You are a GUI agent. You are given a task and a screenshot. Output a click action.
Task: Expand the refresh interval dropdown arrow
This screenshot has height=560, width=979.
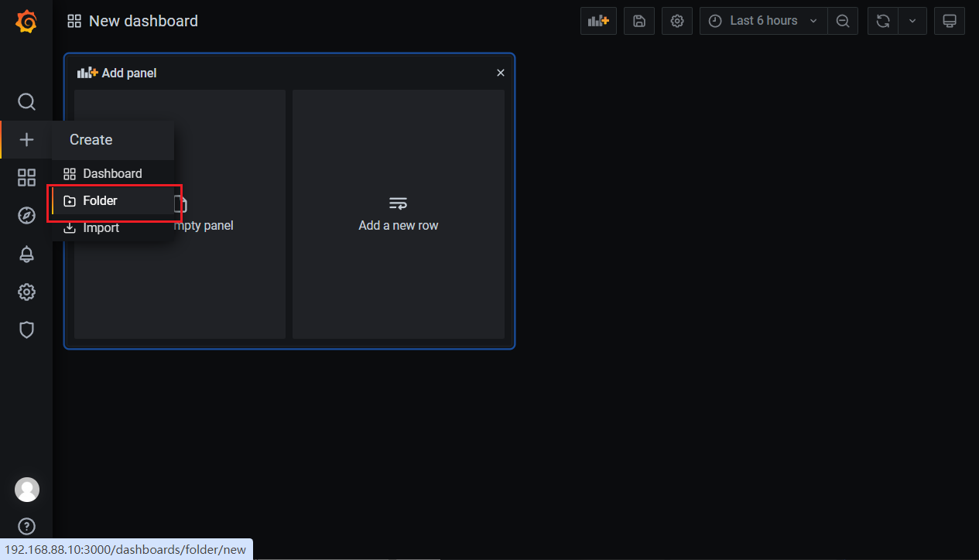[912, 21]
